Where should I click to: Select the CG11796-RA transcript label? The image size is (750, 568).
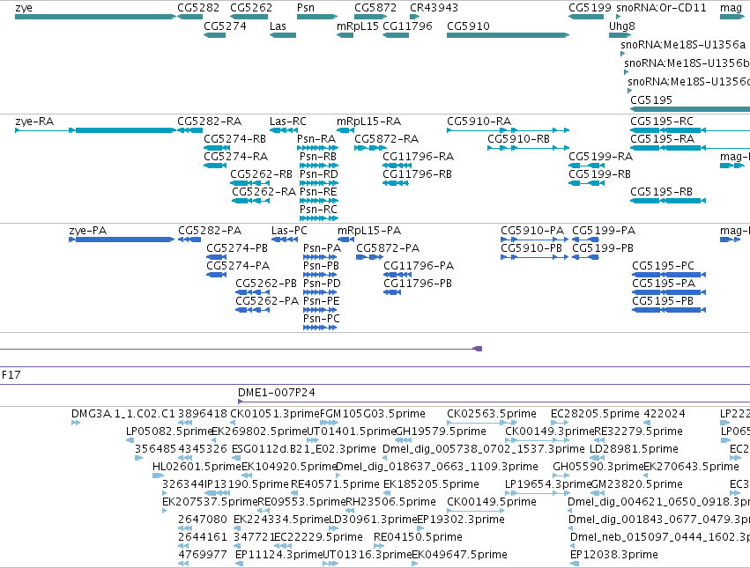pyautogui.click(x=418, y=157)
